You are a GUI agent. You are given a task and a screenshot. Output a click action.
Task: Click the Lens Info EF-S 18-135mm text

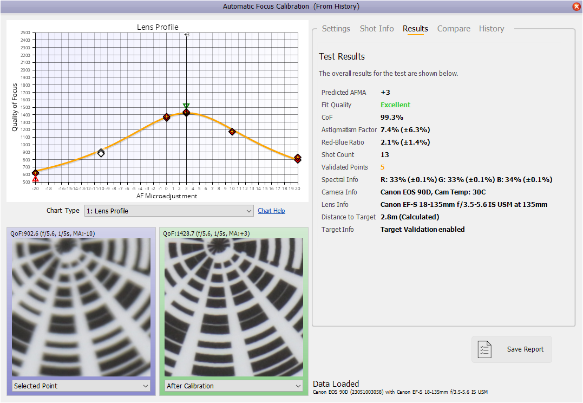pyautogui.click(x=464, y=205)
